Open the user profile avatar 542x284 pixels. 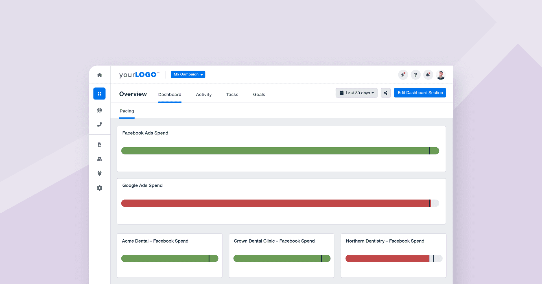pyautogui.click(x=441, y=75)
